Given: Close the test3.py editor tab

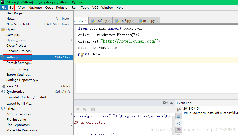Looking at the screenshot, I should coord(133,21).
